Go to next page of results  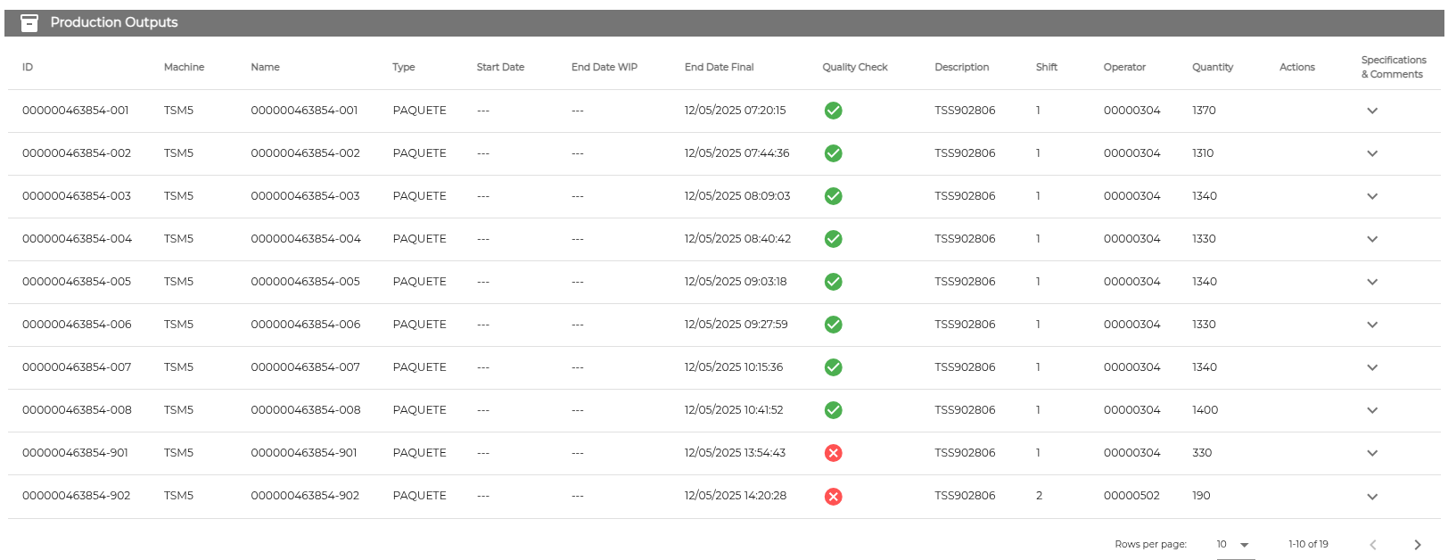pos(1417,545)
